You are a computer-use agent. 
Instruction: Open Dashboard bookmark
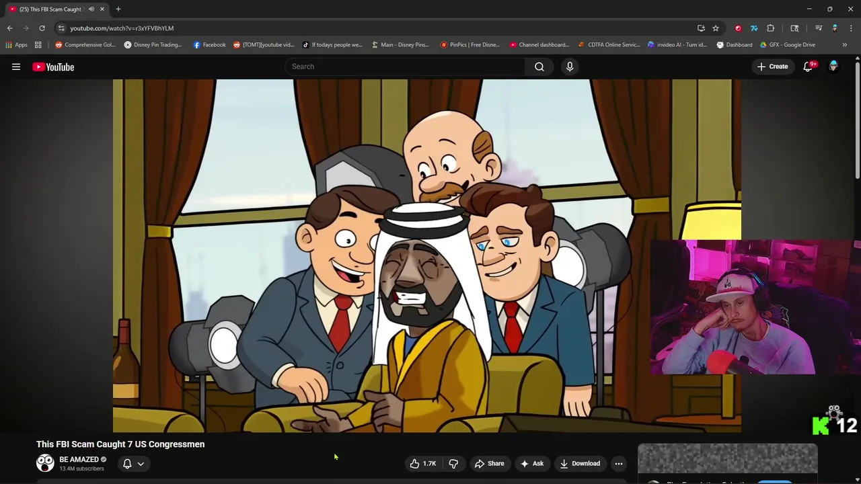tap(734, 45)
